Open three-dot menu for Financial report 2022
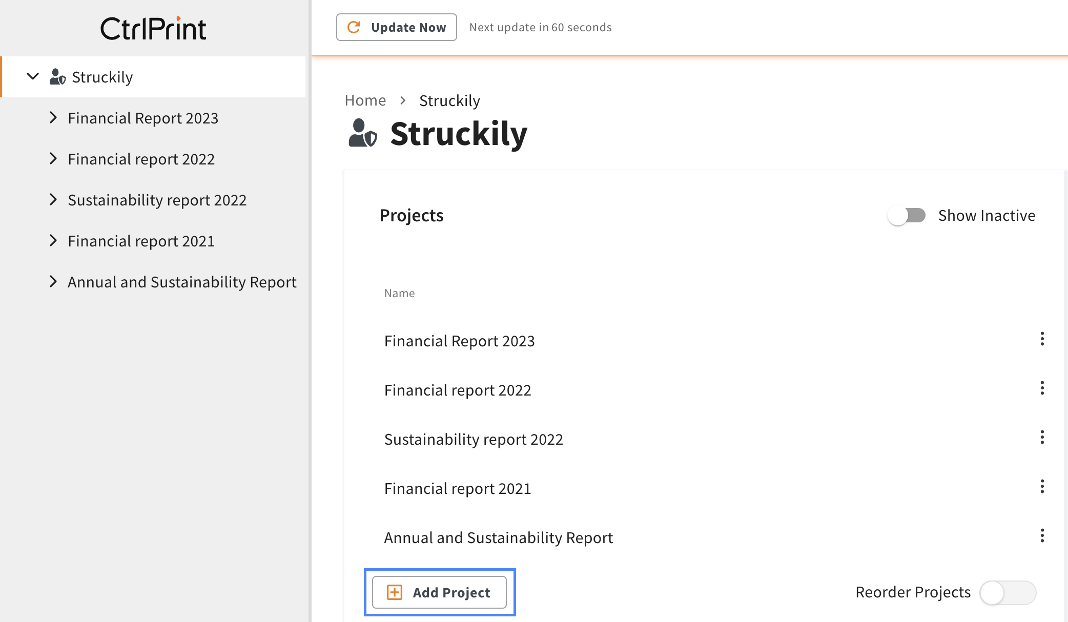The width and height of the screenshot is (1068, 622). 1042,388
